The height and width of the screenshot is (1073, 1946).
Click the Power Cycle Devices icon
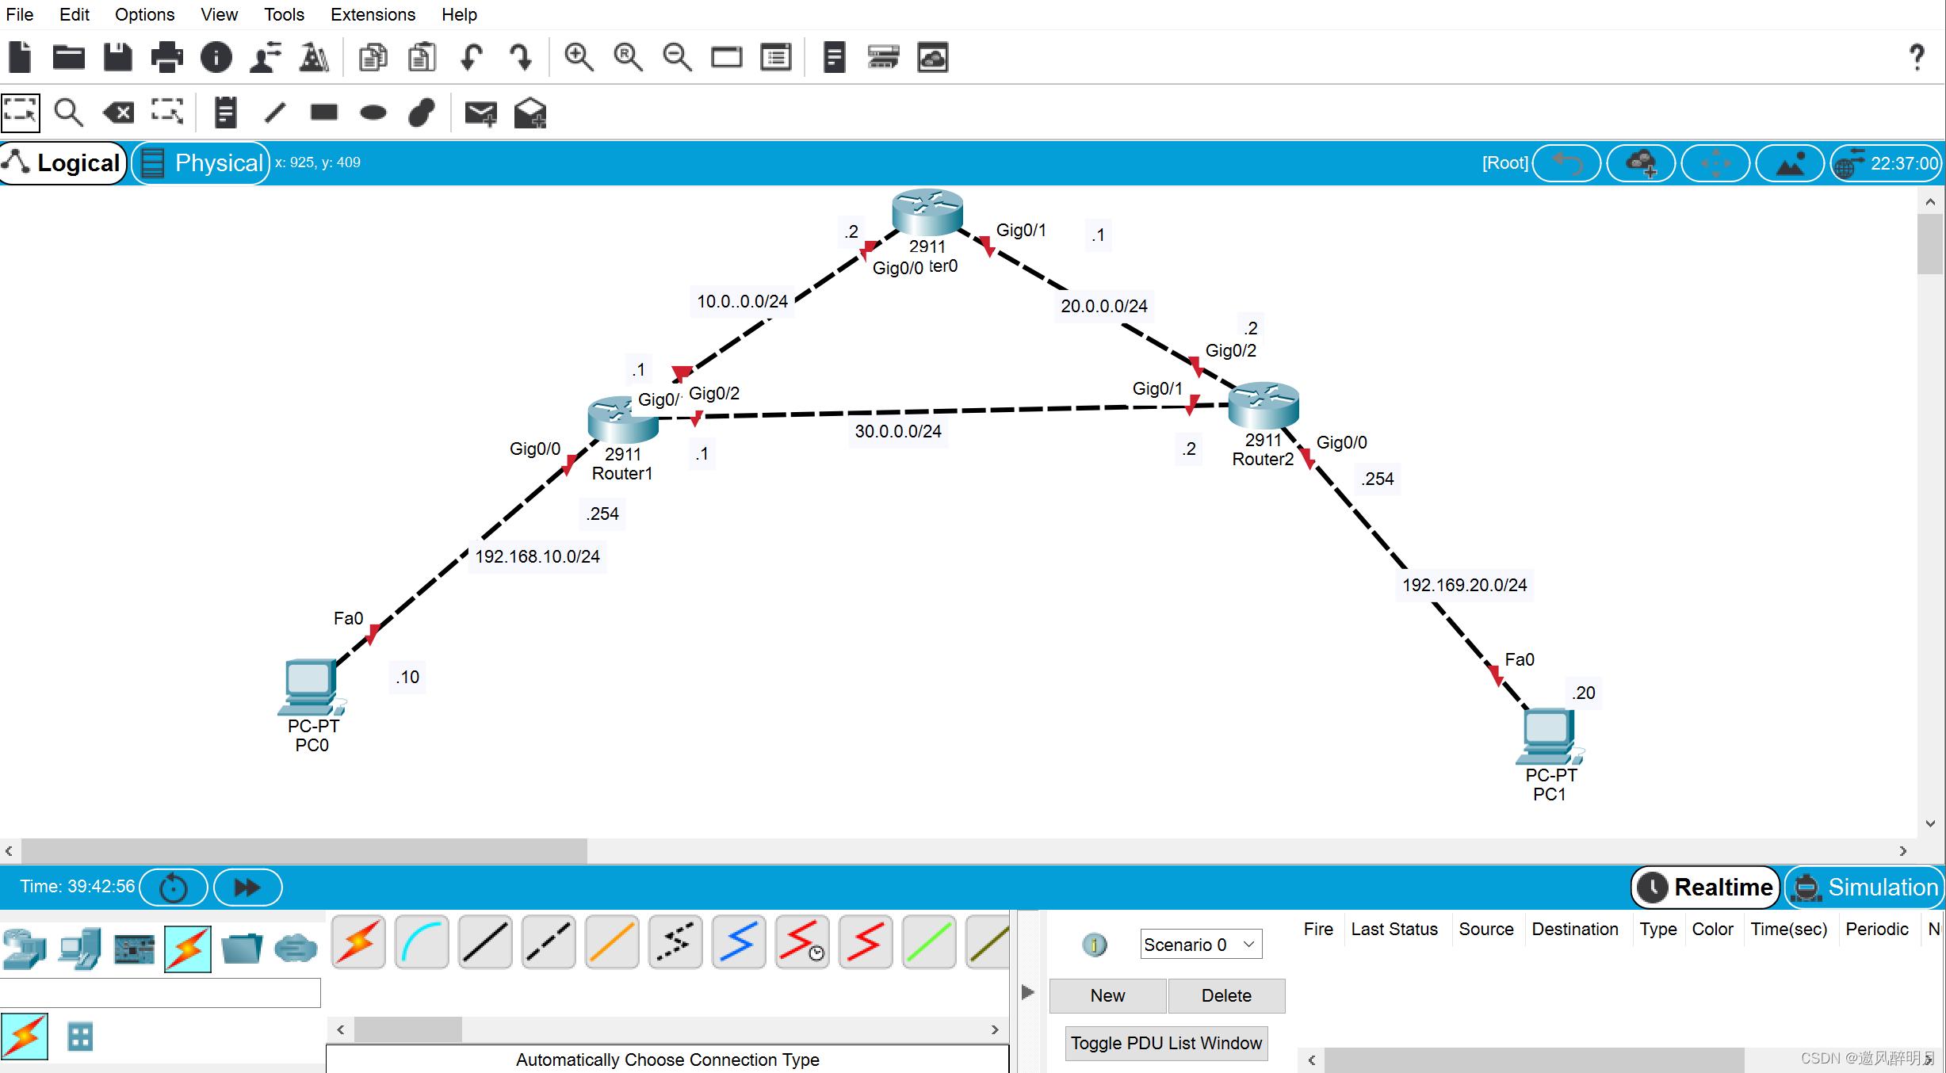(173, 887)
